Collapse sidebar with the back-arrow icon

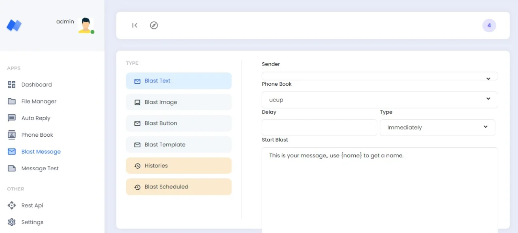[x=135, y=25]
